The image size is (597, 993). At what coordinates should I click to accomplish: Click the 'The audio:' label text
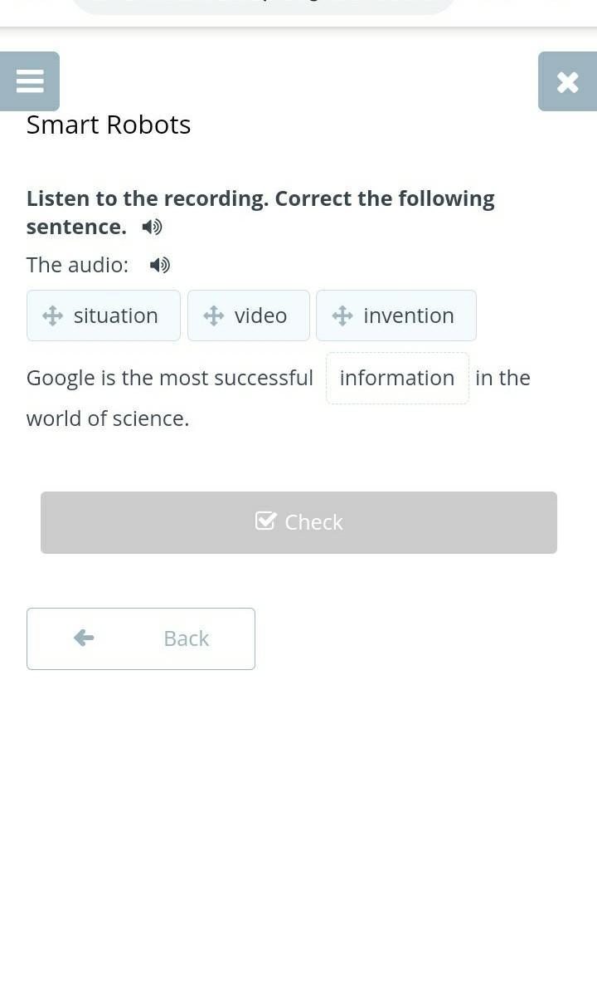[x=77, y=265]
